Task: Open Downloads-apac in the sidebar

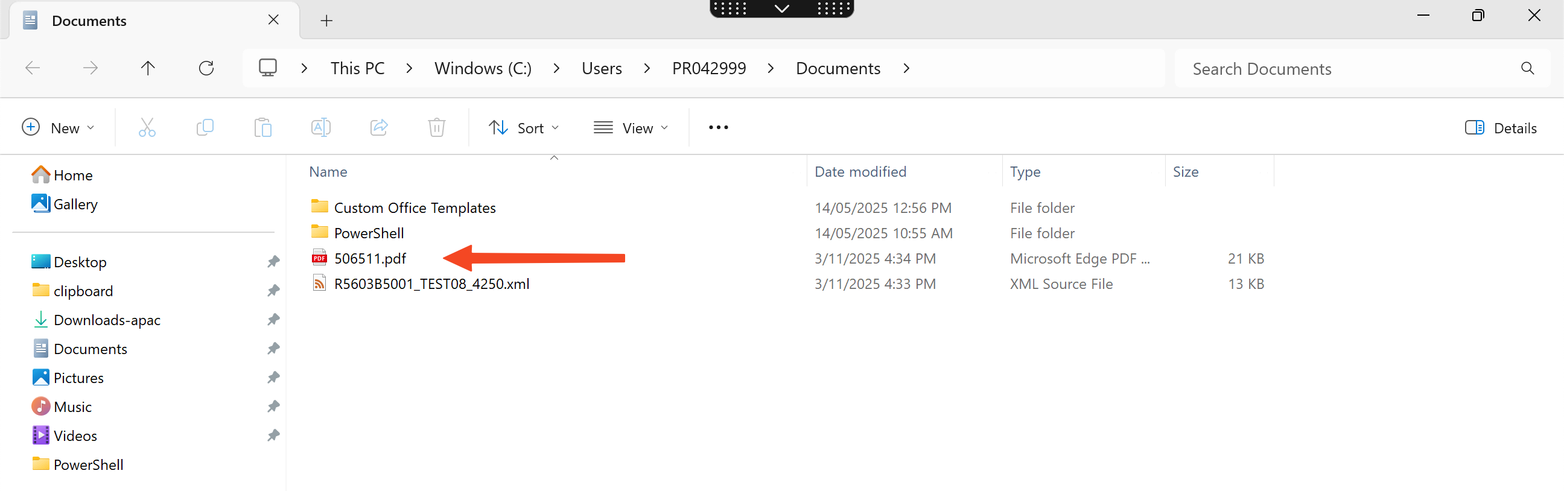Action: [107, 320]
